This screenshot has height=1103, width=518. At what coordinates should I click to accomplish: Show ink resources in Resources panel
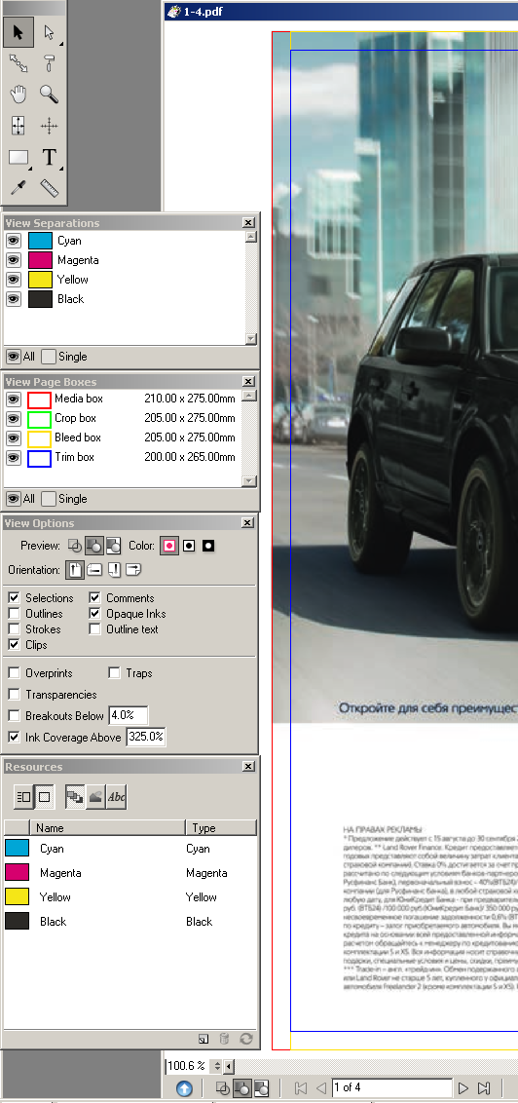[x=75, y=797]
